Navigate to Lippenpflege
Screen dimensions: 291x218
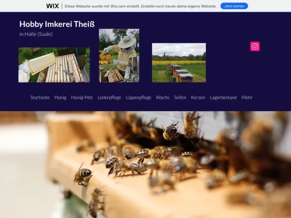tap(138, 98)
